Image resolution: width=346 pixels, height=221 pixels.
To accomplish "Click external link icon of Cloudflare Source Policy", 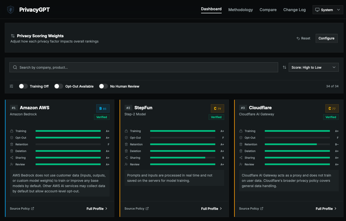I will pos(262,208).
